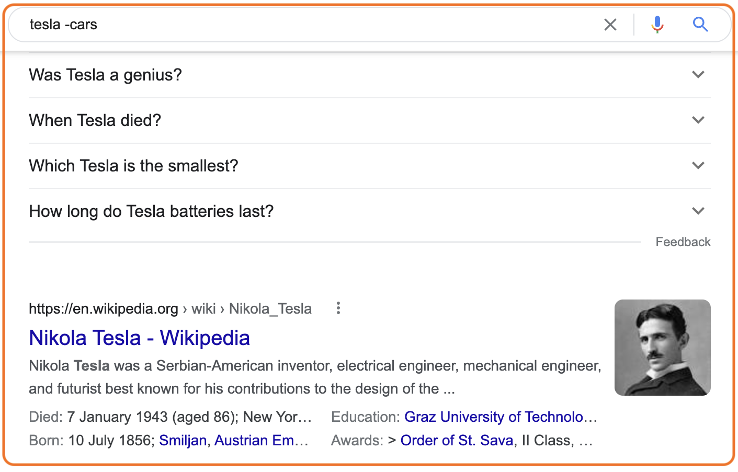The width and height of the screenshot is (738, 472).
Task: Run the search with the magnifying glass icon
Action: [x=700, y=25]
